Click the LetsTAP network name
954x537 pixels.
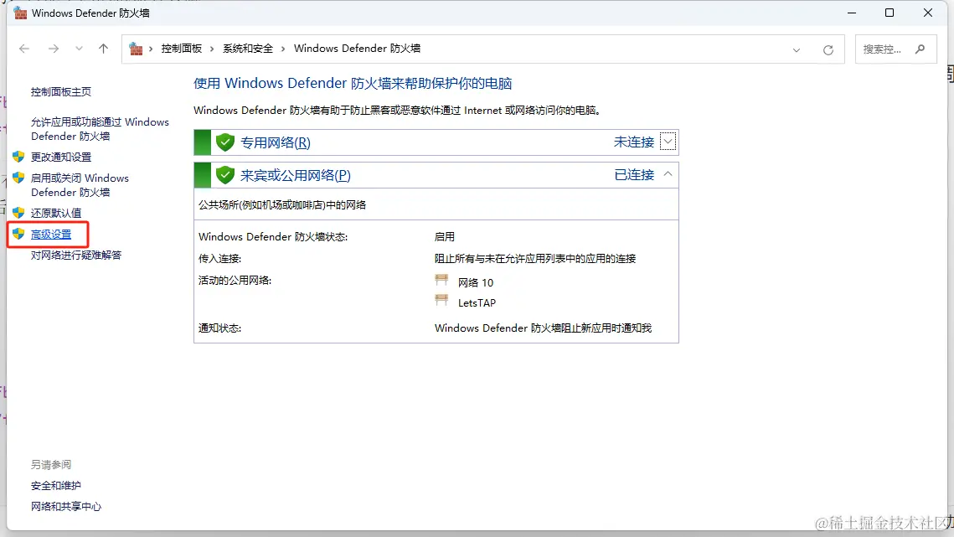[x=477, y=303]
